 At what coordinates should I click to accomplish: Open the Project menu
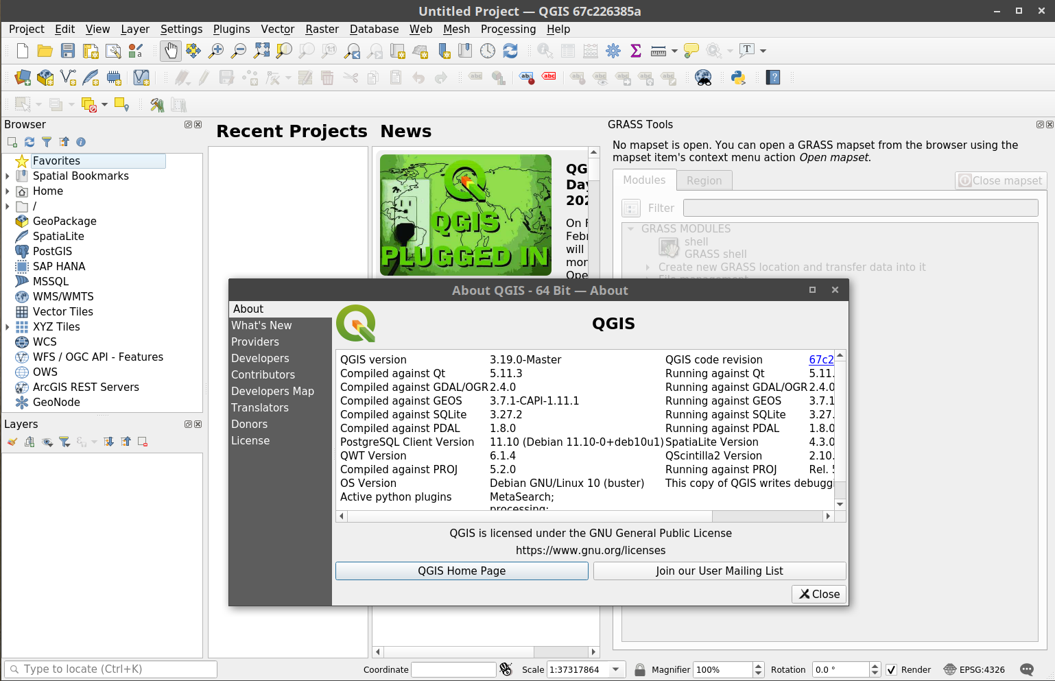pyautogui.click(x=27, y=29)
